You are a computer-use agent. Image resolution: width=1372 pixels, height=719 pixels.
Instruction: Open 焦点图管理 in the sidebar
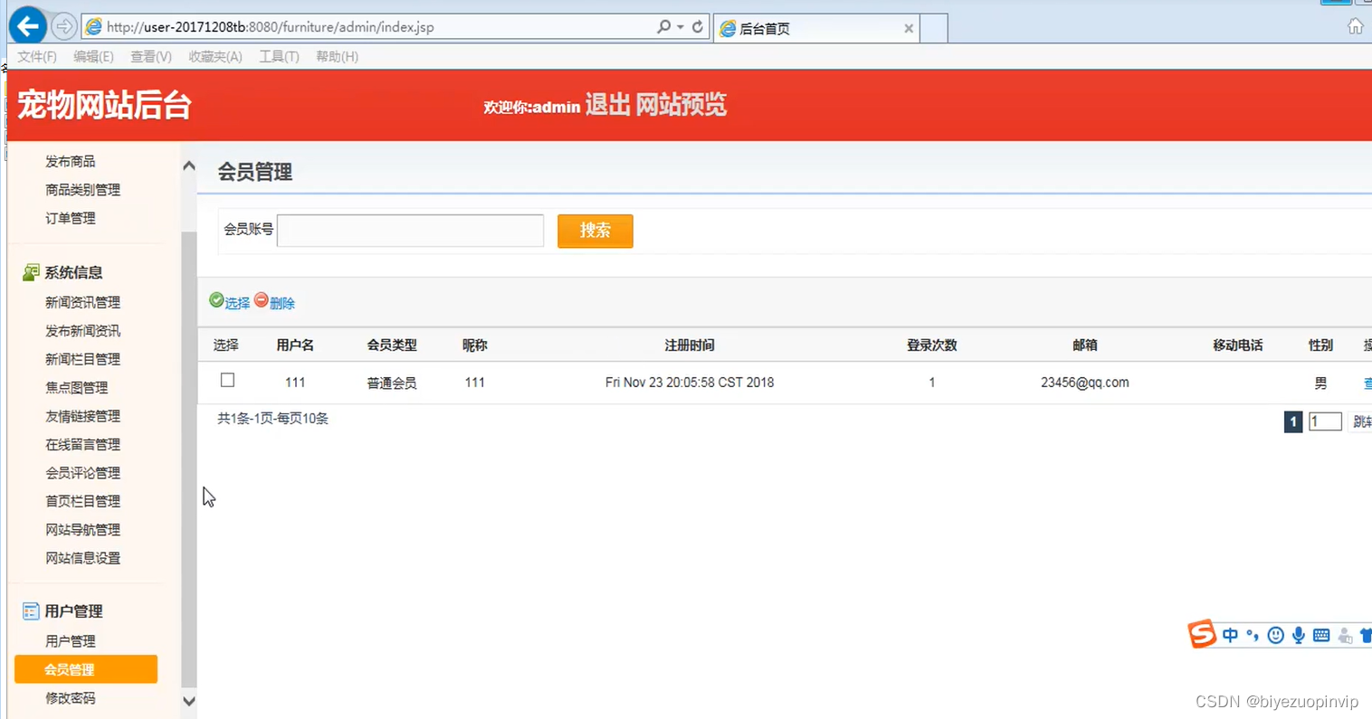pos(77,387)
